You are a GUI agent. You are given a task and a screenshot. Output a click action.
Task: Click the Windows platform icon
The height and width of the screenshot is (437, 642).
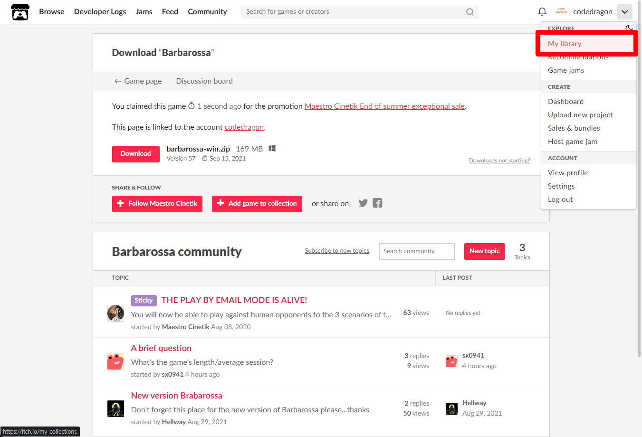coord(272,149)
